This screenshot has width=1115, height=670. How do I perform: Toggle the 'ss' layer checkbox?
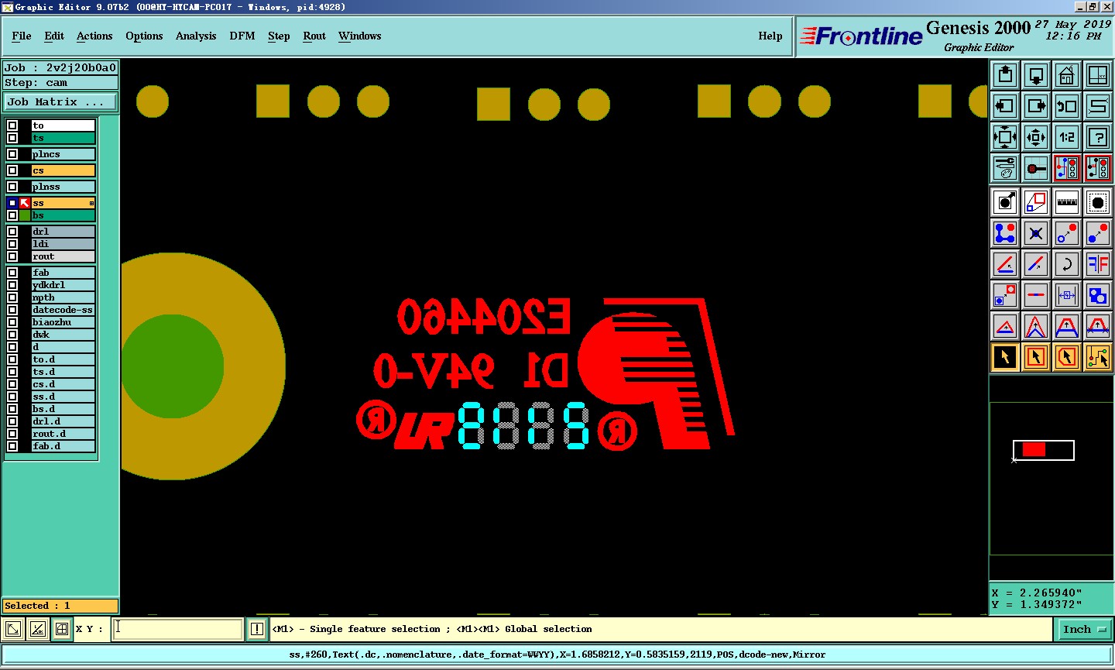[x=12, y=203]
